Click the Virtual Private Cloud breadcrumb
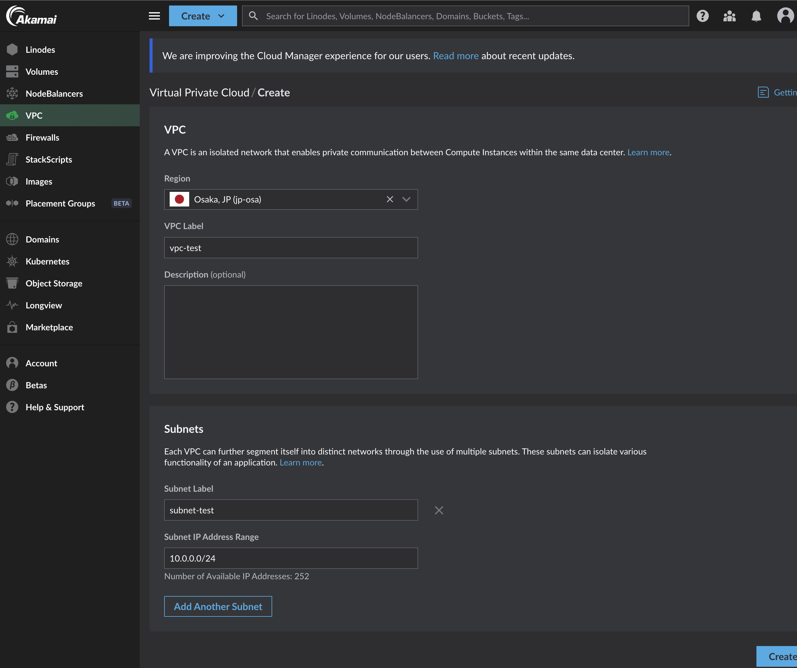797x668 pixels. pyautogui.click(x=199, y=92)
